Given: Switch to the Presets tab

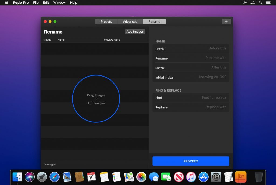Looking at the screenshot, I should click(x=106, y=21).
